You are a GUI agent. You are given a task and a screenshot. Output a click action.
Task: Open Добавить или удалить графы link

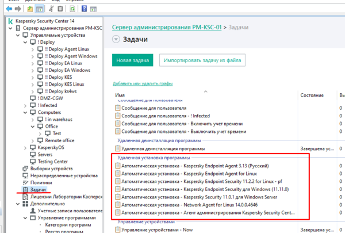pyautogui.click(x=143, y=83)
